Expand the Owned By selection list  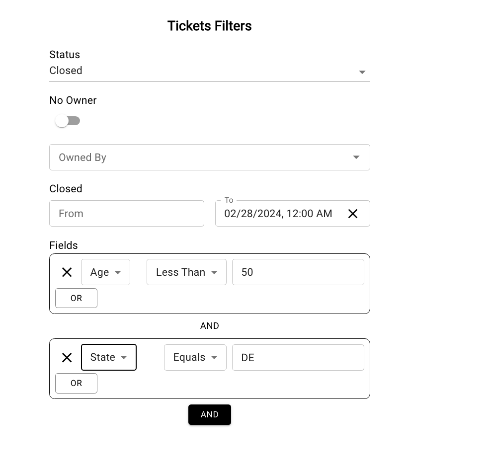coord(210,157)
